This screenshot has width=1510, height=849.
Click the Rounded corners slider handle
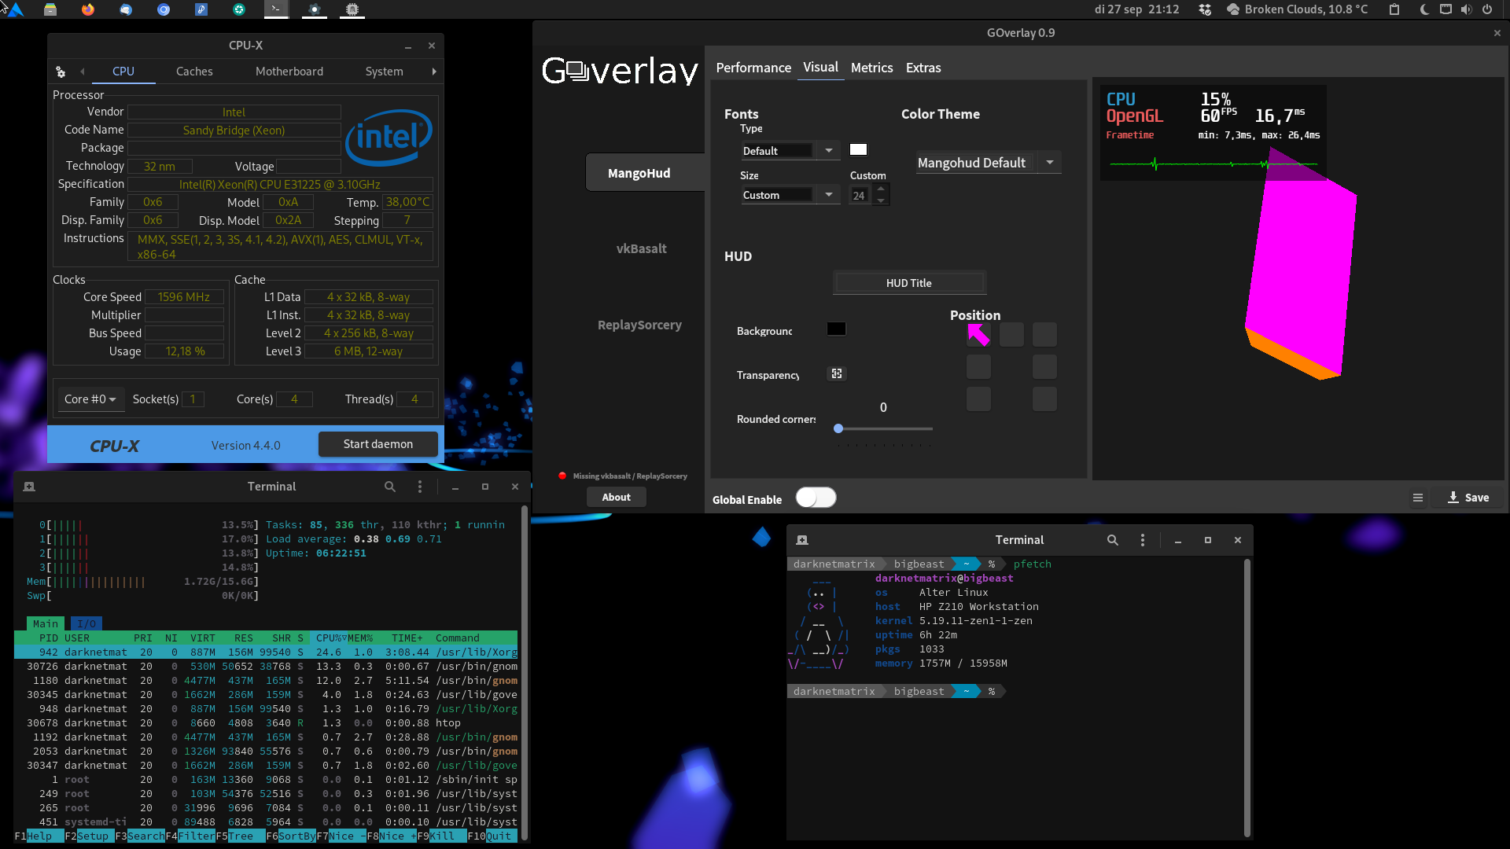point(838,428)
